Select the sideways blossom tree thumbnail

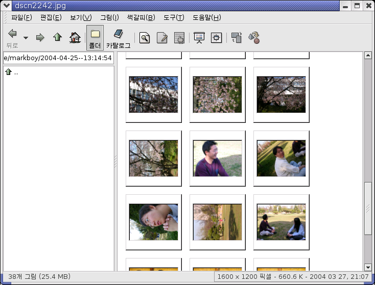click(x=154, y=158)
